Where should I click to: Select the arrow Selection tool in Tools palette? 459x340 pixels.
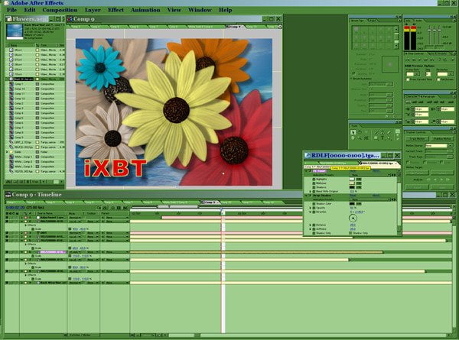[353, 132]
